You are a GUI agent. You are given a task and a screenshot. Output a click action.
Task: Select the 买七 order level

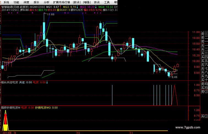coord(204,69)
